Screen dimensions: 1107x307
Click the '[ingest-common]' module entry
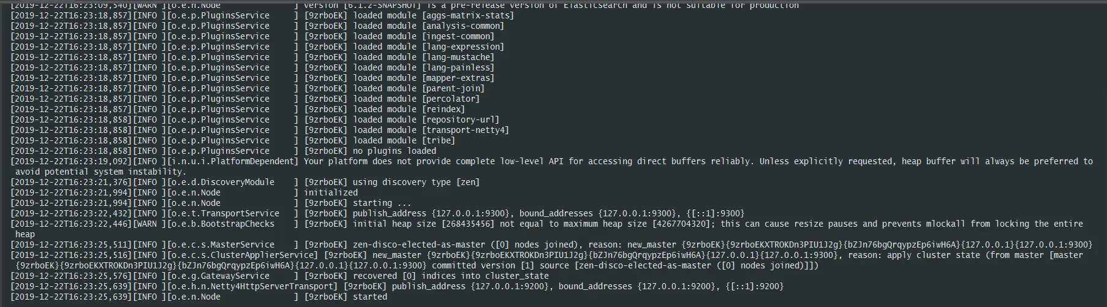coord(458,37)
